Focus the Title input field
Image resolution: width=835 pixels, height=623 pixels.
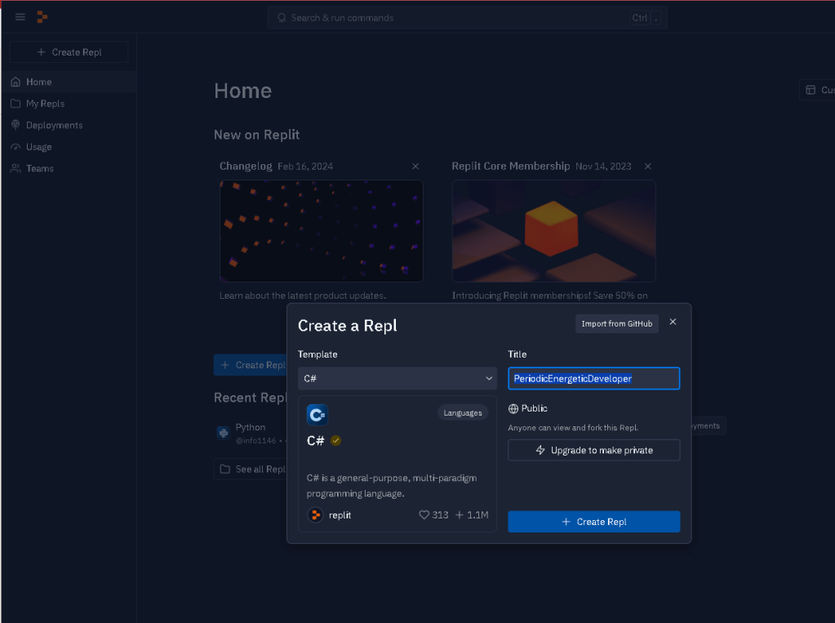coord(593,378)
